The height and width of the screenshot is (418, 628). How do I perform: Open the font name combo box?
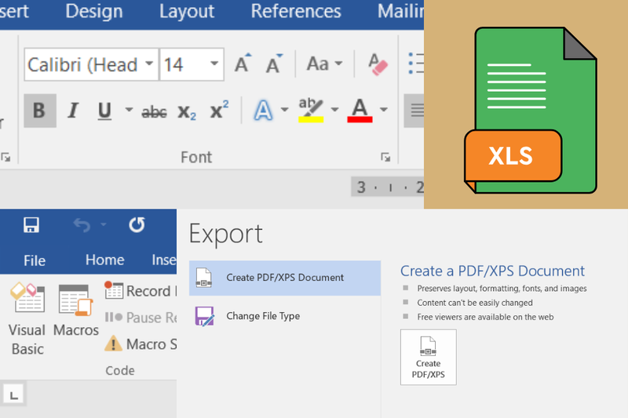tap(91, 64)
